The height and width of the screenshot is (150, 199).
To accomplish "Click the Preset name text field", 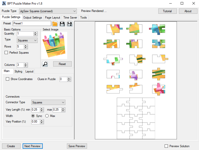I will coord(32,23).
